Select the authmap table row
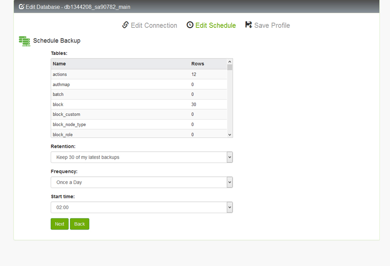 point(139,84)
